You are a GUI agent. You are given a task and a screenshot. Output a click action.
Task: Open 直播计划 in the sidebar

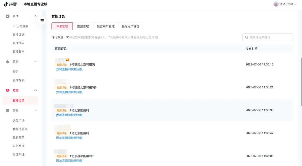[x=19, y=35]
